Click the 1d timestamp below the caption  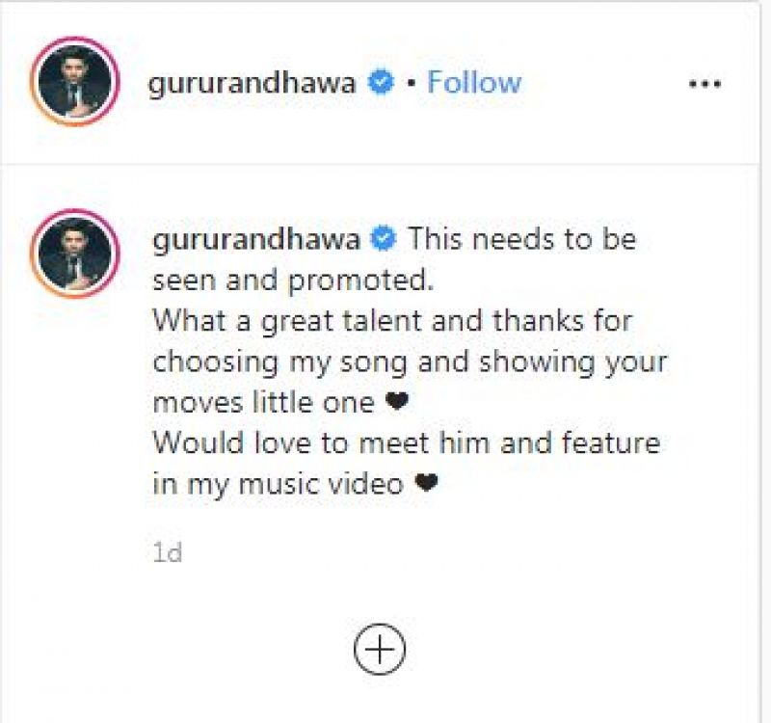168,552
